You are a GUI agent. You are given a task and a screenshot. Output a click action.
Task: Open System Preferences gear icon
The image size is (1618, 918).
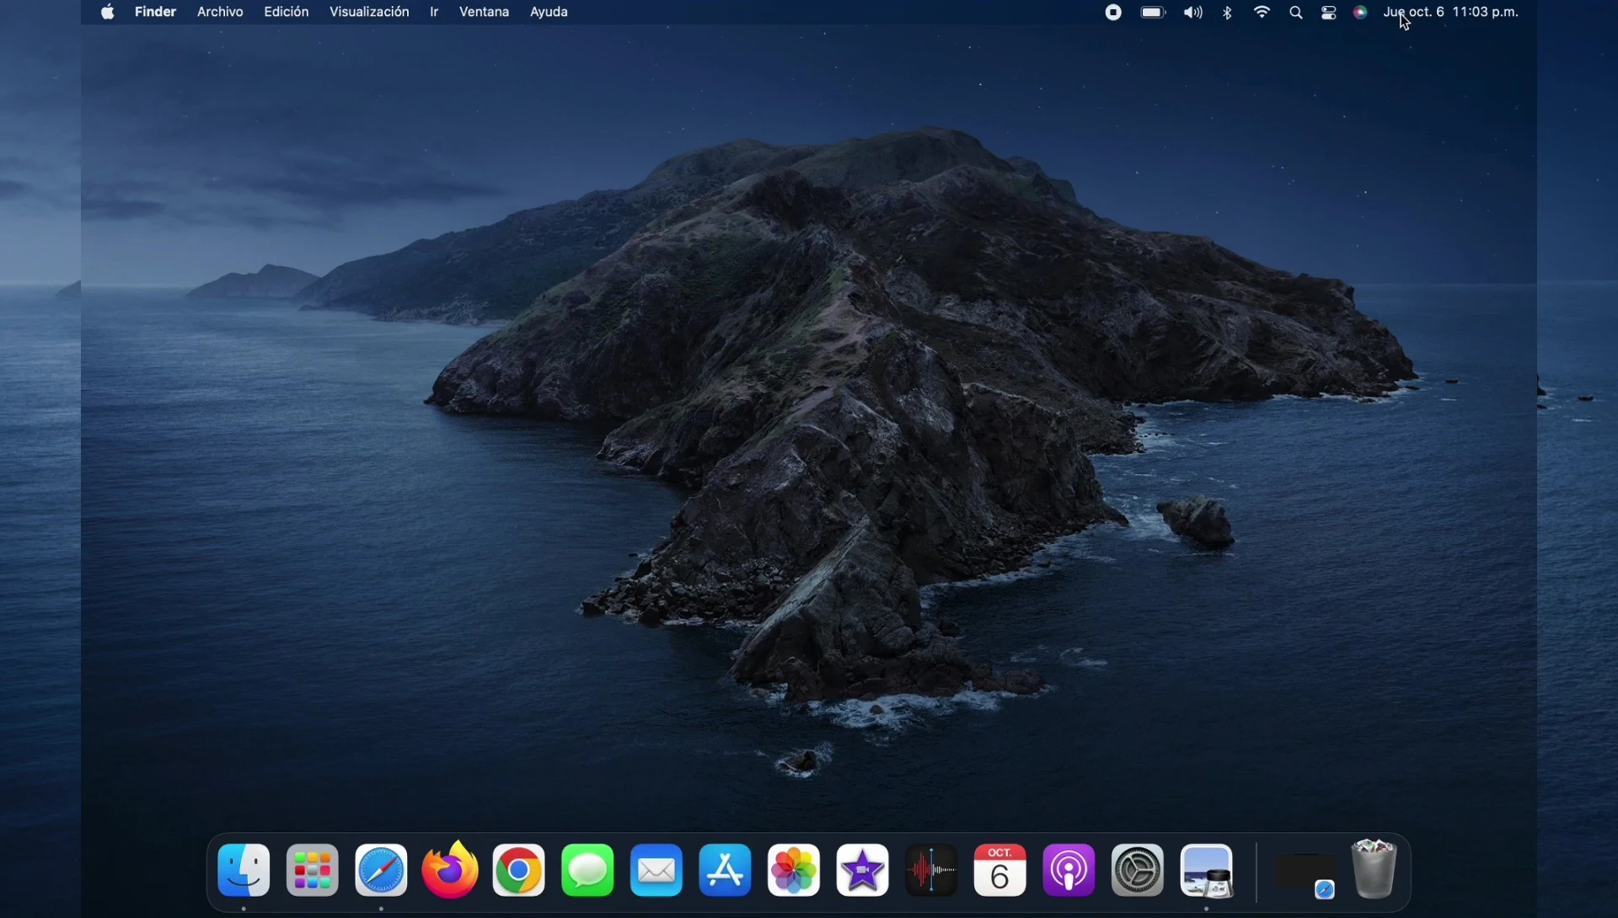[x=1138, y=871]
